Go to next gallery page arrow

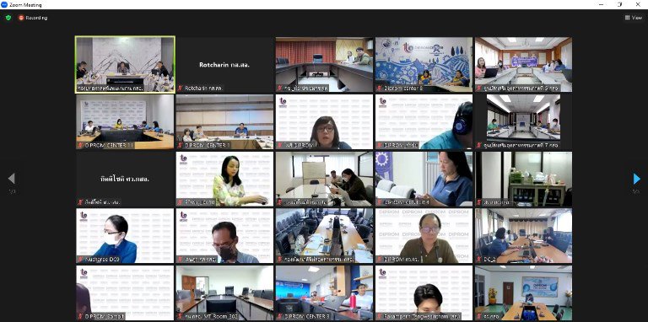click(x=637, y=179)
